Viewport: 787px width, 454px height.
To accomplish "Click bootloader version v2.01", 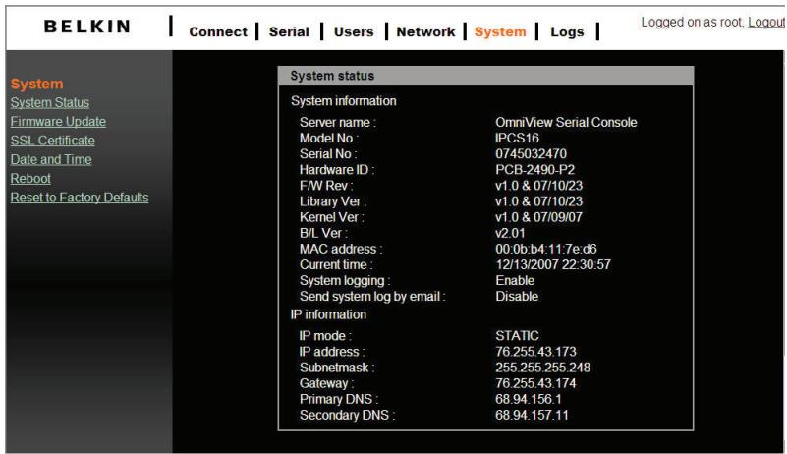I will click(x=510, y=233).
